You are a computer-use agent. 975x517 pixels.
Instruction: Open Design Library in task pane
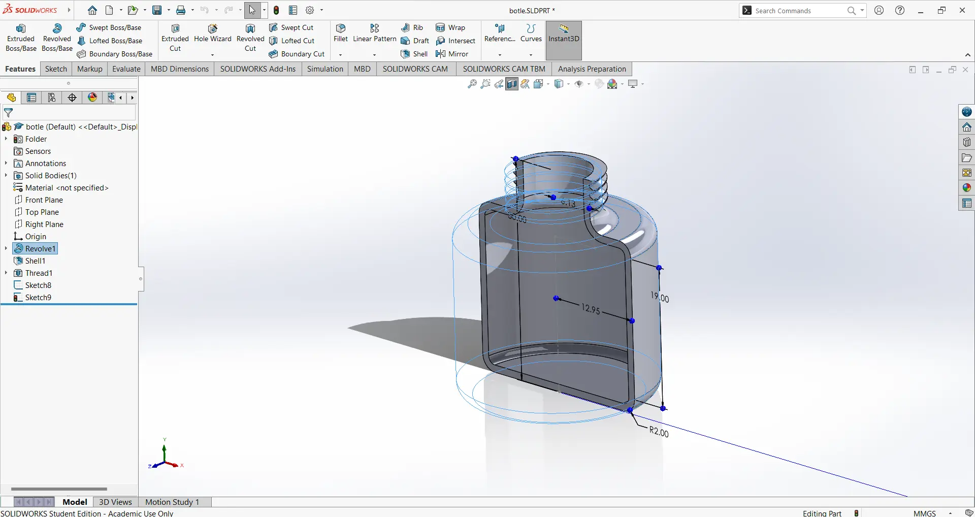(x=967, y=142)
